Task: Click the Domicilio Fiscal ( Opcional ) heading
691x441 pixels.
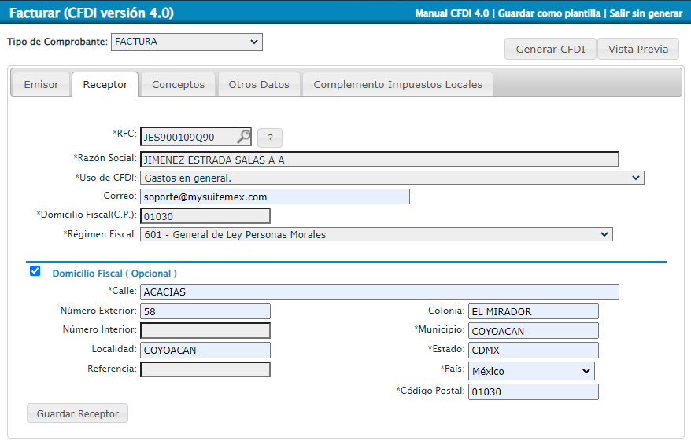Action: [115, 274]
